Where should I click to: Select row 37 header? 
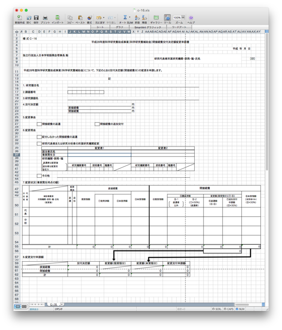pos(17,155)
